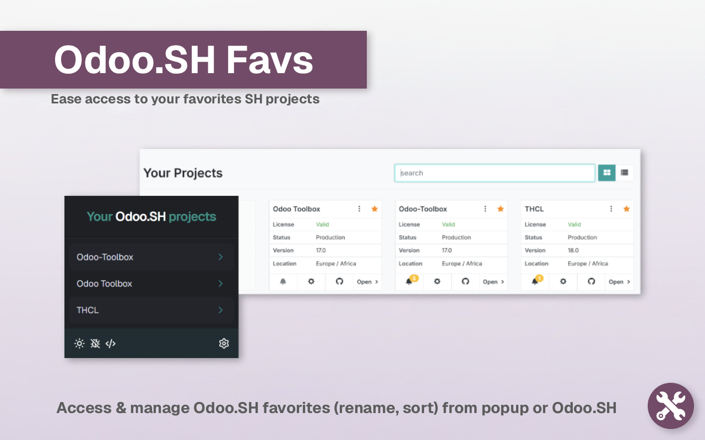Click inside the project search field
This screenshot has height=440, width=705.
(494, 172)
